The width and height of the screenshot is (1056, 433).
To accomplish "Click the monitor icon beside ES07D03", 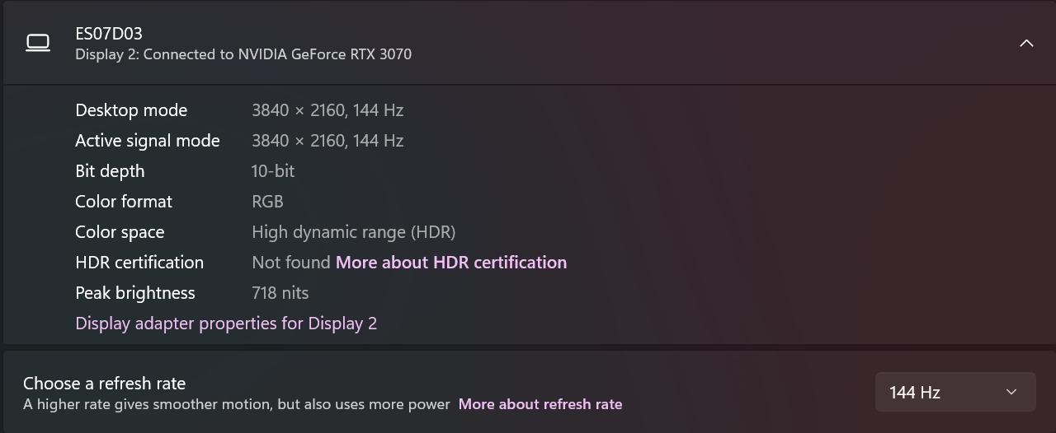I will click(x=38, y=43).
